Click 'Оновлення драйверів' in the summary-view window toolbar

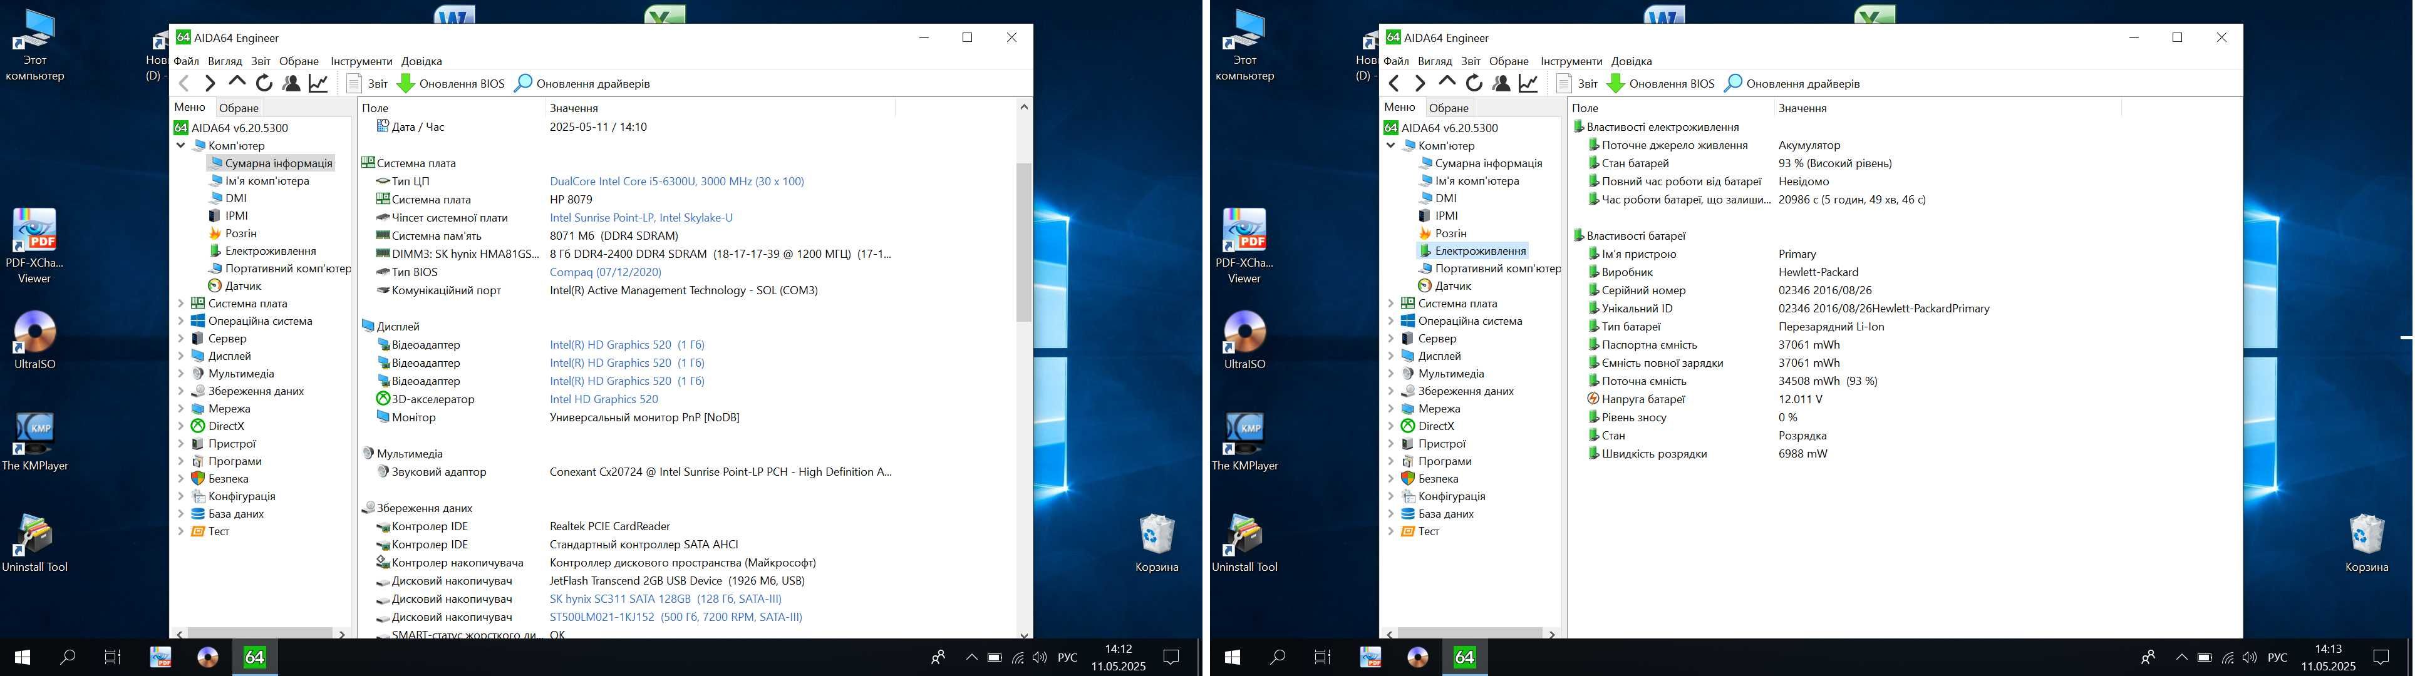[x=582, y=83]
